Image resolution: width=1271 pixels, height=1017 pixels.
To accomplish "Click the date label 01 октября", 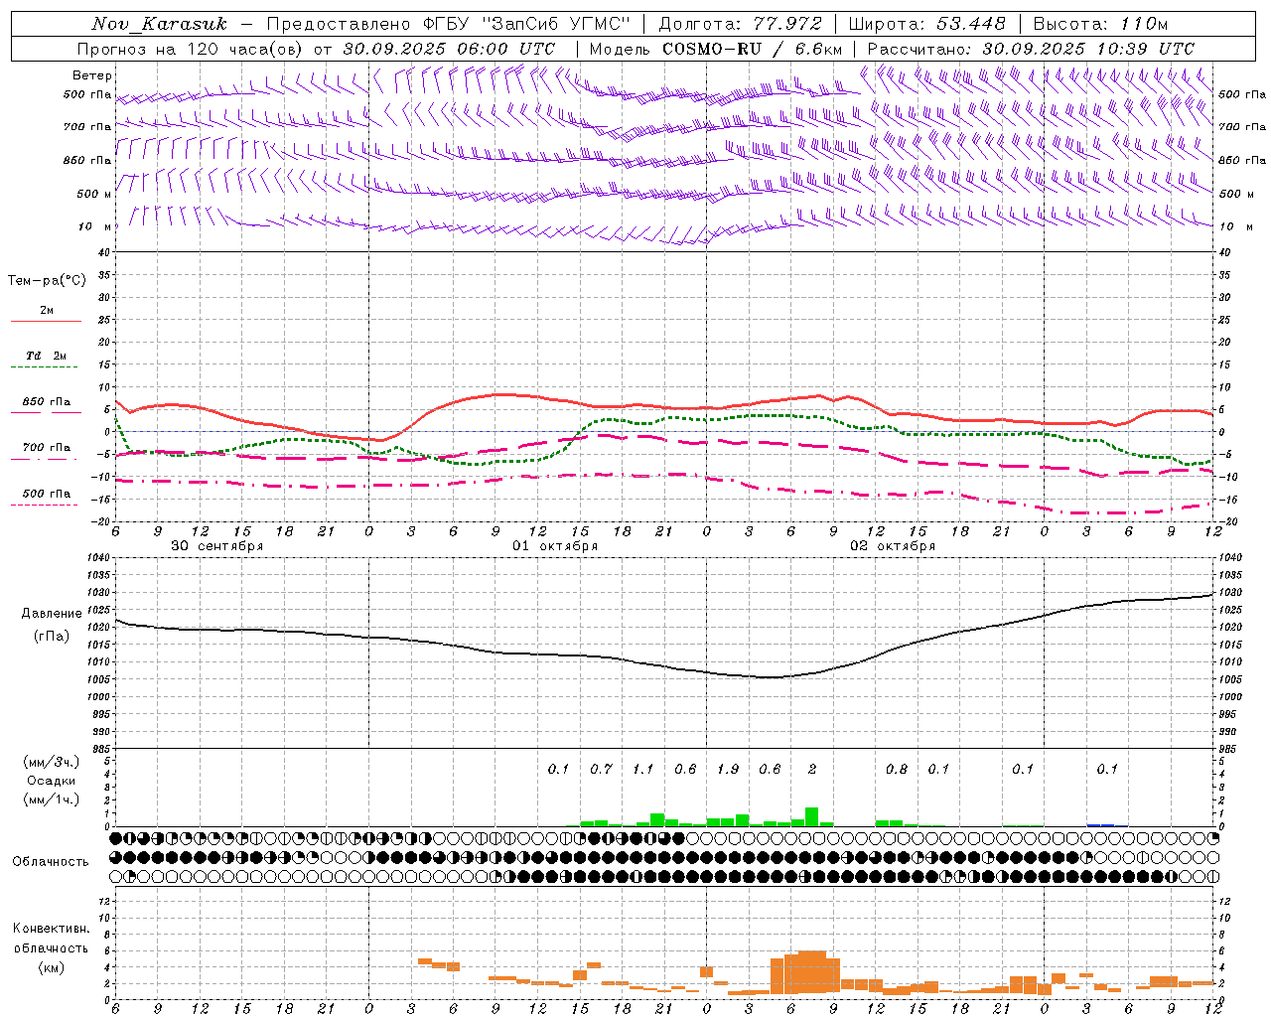I will coord(555,545).
